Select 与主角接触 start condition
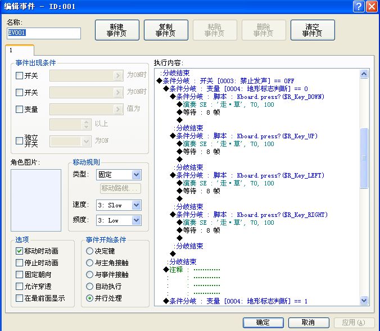380x331 pixels. point(89,262)
